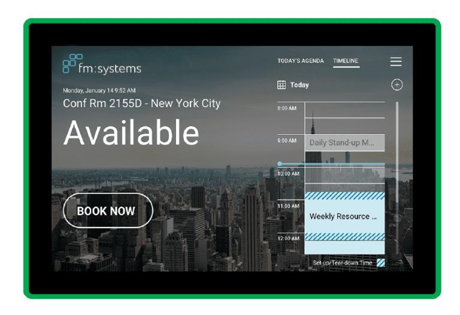460x315 pixels.
Task: Open the hamburger menu icon
Action: [396, 62]
